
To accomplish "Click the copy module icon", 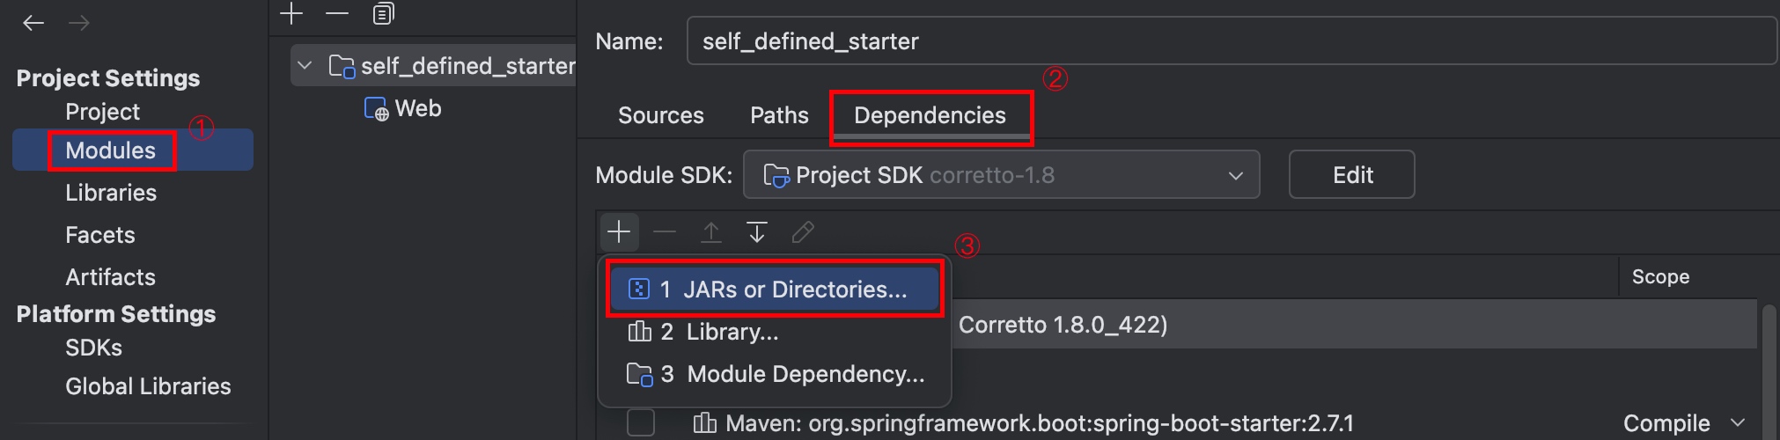I will click(x=383, y=13).
